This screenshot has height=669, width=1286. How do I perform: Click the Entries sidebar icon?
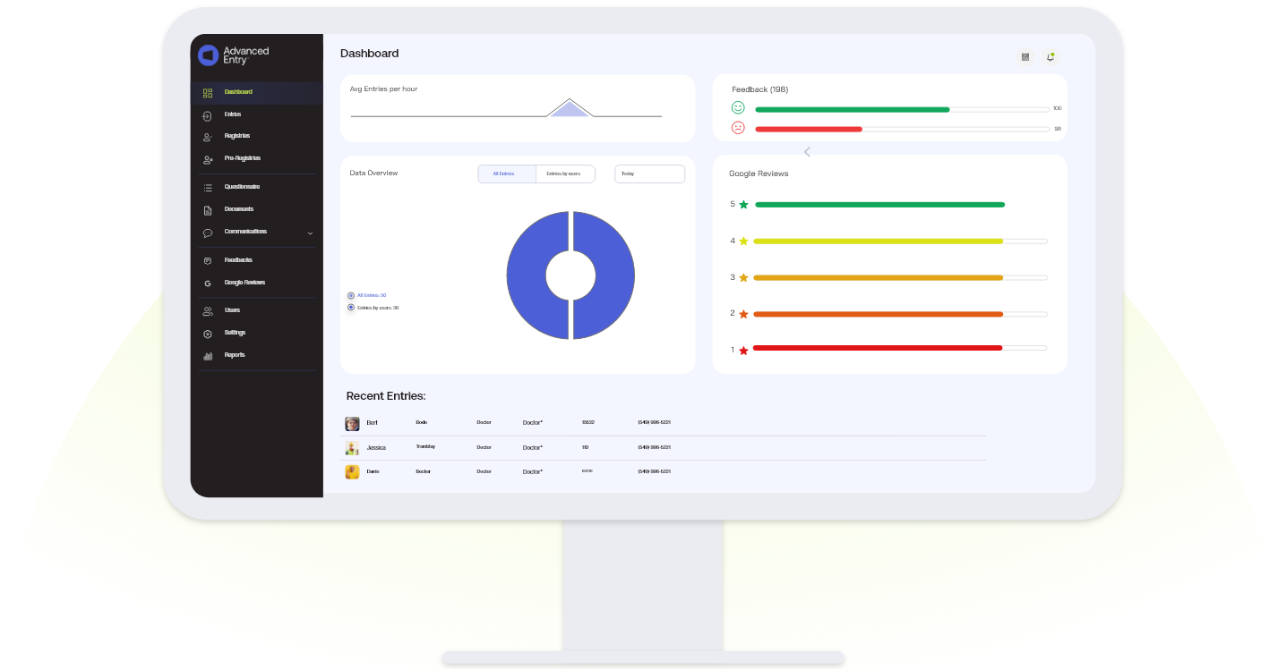point(207,115)
